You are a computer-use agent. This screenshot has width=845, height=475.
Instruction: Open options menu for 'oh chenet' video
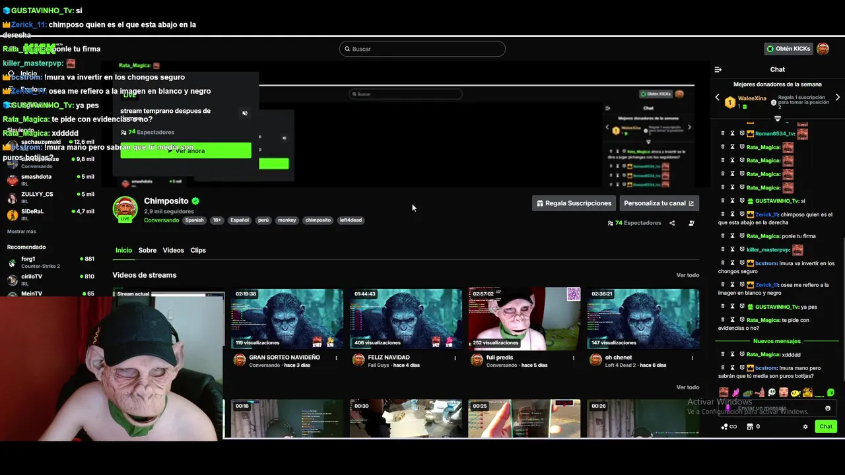click(x=692, y=358)
